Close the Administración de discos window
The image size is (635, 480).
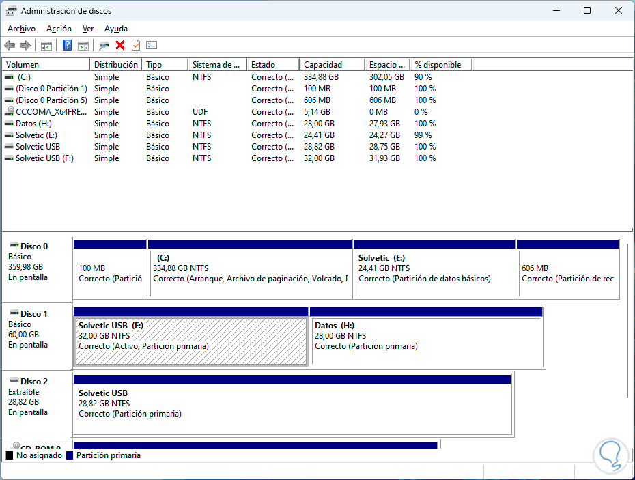(619, 10)
